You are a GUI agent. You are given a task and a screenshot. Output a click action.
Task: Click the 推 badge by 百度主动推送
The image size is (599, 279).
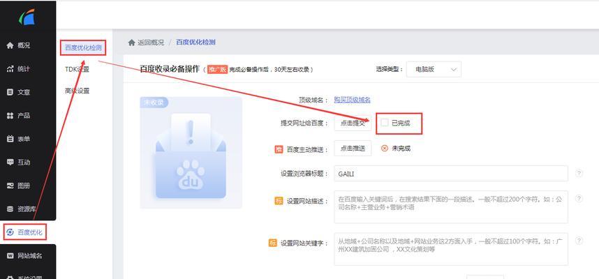[279, 150]
